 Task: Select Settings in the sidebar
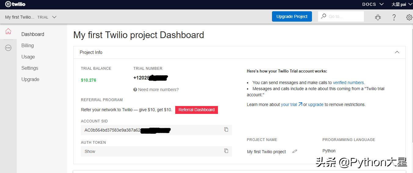pos(30,68)
